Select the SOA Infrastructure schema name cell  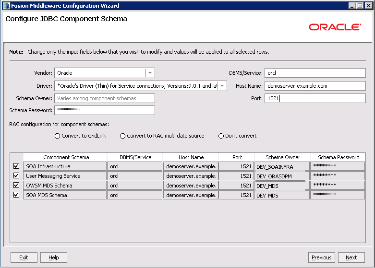65,166
